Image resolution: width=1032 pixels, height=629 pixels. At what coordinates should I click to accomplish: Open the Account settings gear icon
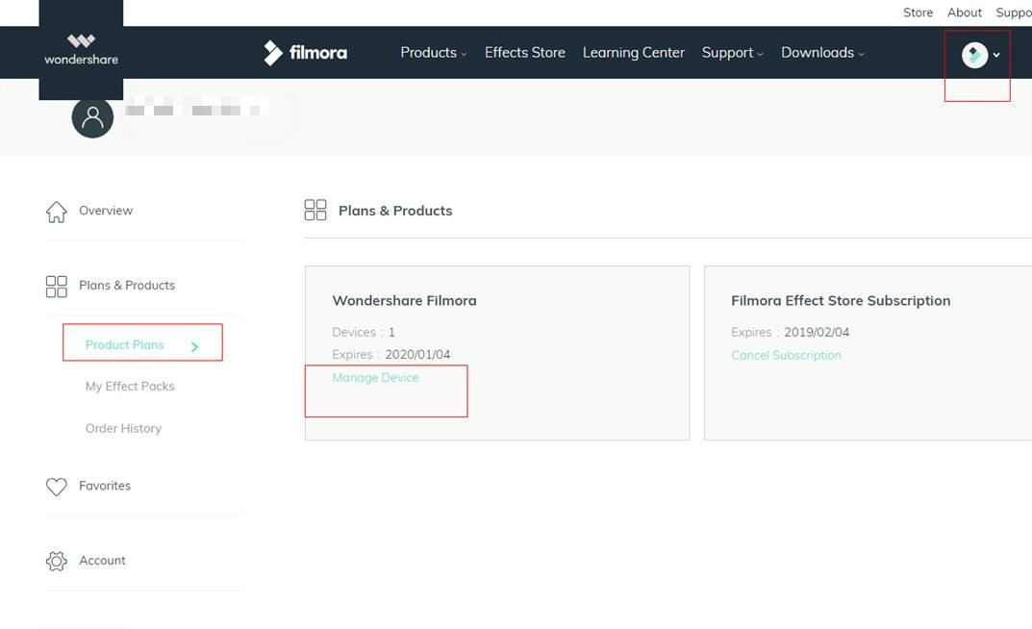pyautogui.click(x=56, y=560)
